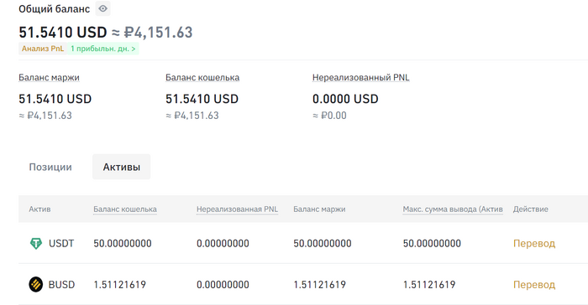The image size is (588, 305).
Task: Open the Анализ PnL link
Action: pos(43,49)
